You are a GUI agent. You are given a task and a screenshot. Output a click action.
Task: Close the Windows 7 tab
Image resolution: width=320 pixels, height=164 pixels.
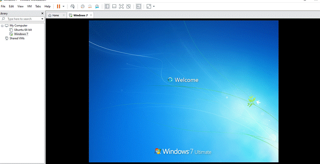(x=91, y=15)
